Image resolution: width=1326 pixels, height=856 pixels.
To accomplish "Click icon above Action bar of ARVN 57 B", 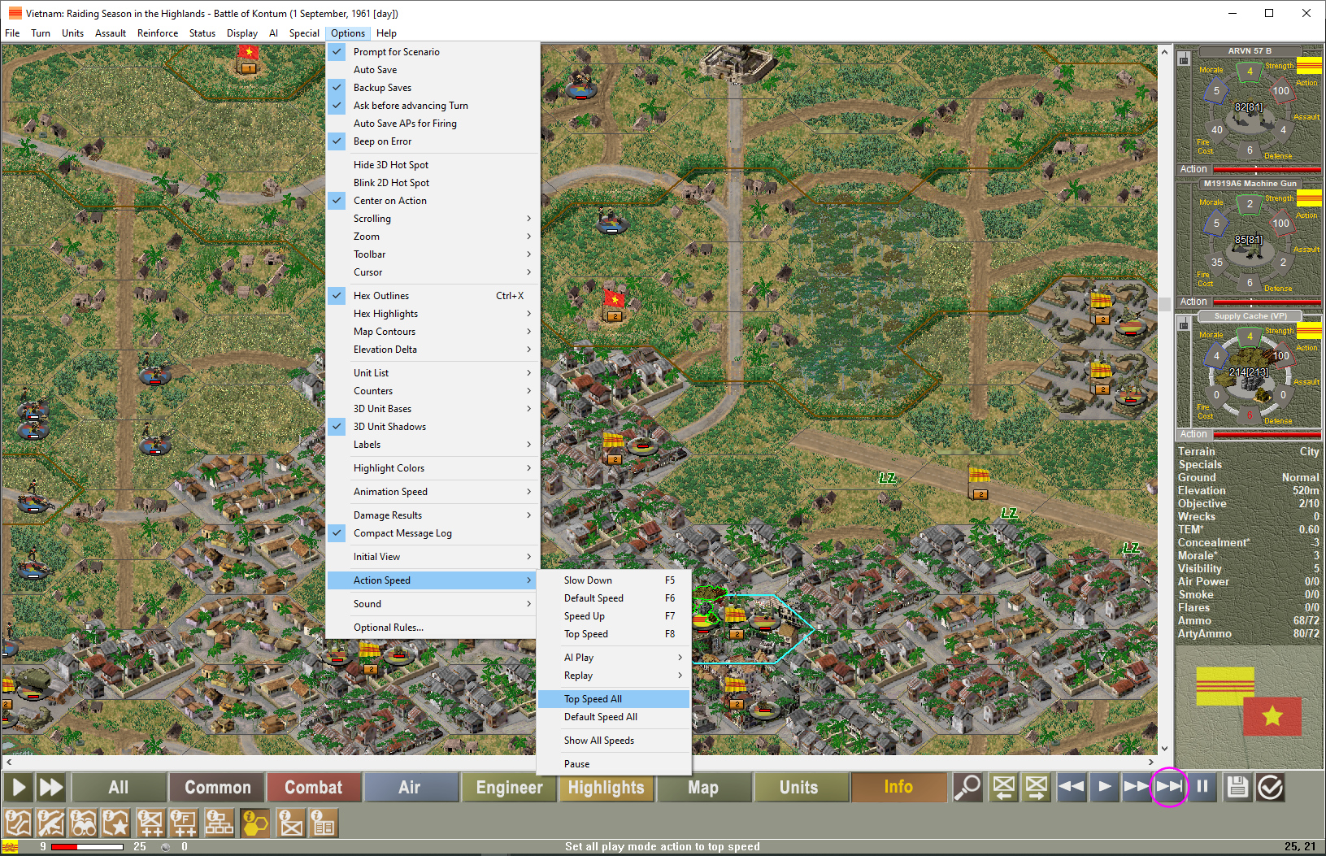I will click(x=1184, y=59).
